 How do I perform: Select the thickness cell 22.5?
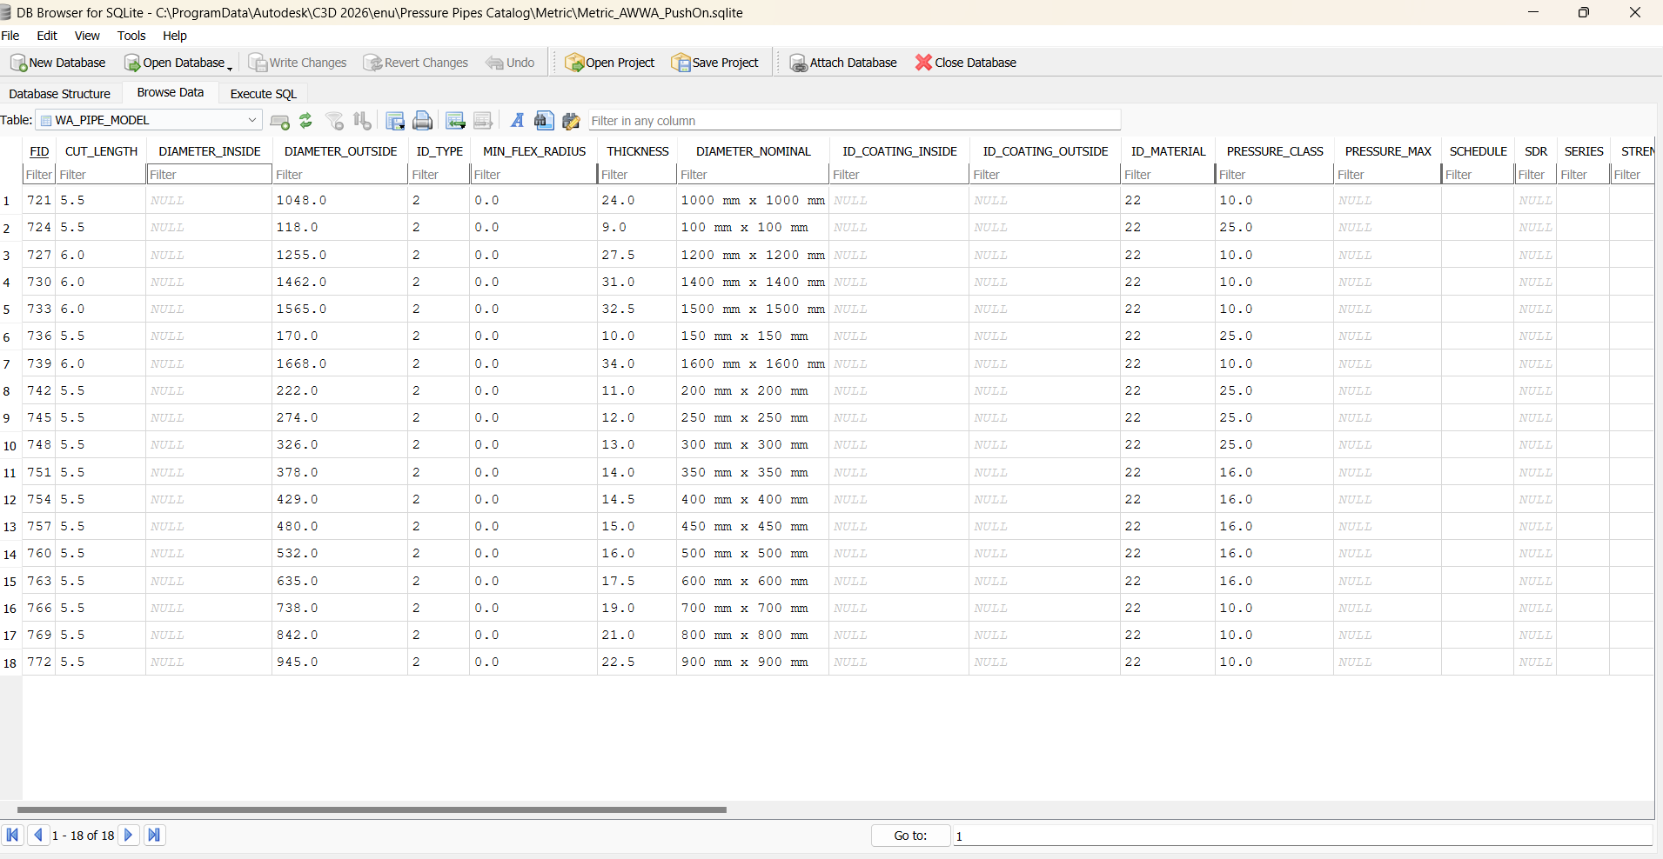637,662
